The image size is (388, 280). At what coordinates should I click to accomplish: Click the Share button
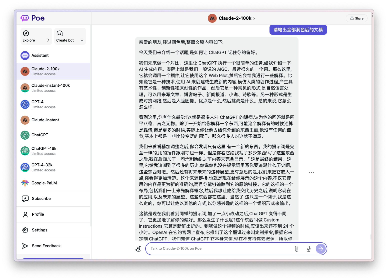pos(356,18)
